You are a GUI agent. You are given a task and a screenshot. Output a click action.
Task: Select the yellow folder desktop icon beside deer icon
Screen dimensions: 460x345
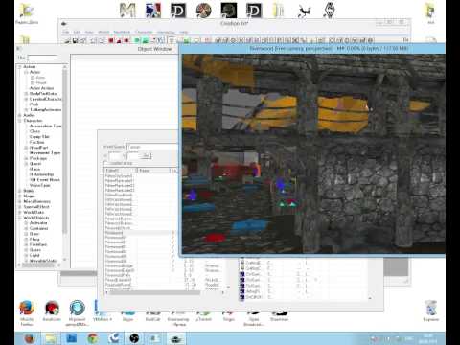click(279, 11)
